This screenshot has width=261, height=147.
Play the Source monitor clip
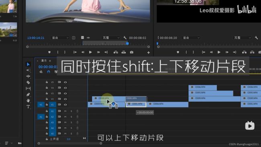point(90,52)
